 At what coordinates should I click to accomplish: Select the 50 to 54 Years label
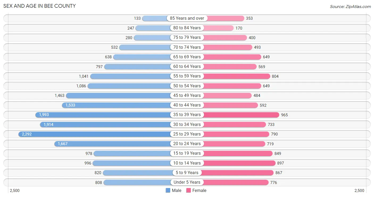[187, 86]
